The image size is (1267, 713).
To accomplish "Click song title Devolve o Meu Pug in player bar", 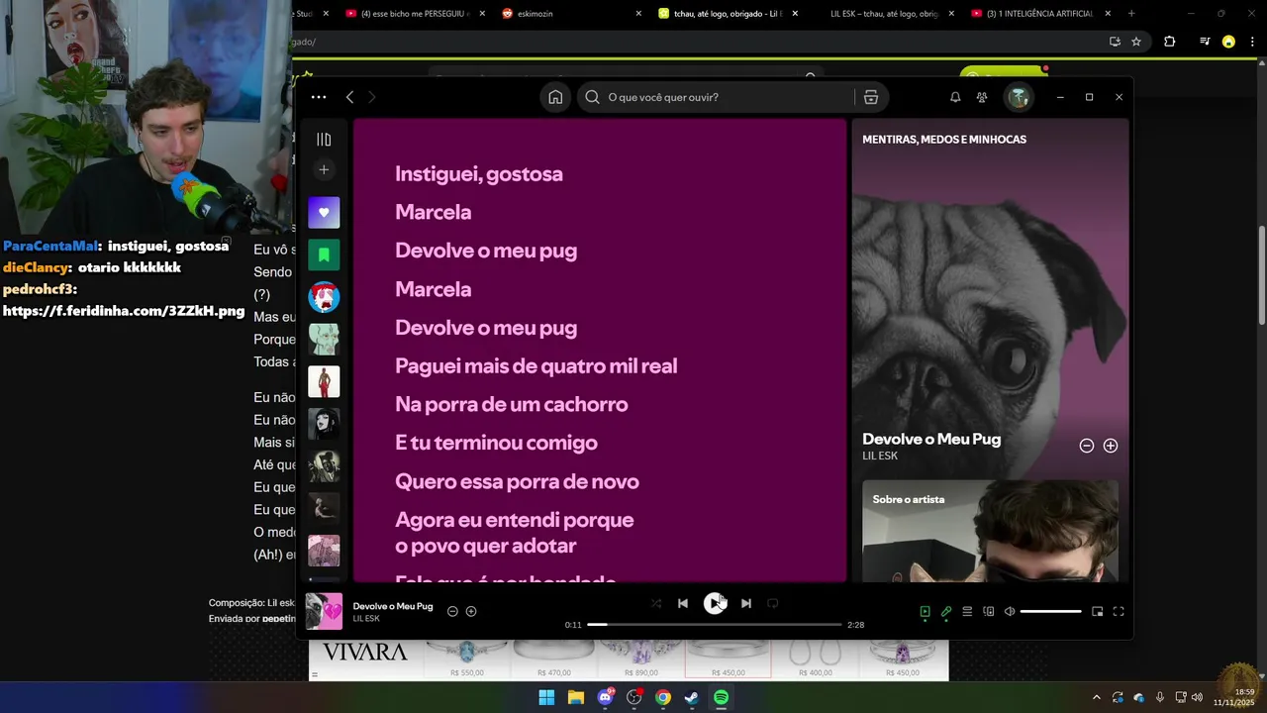I will 393,606.
